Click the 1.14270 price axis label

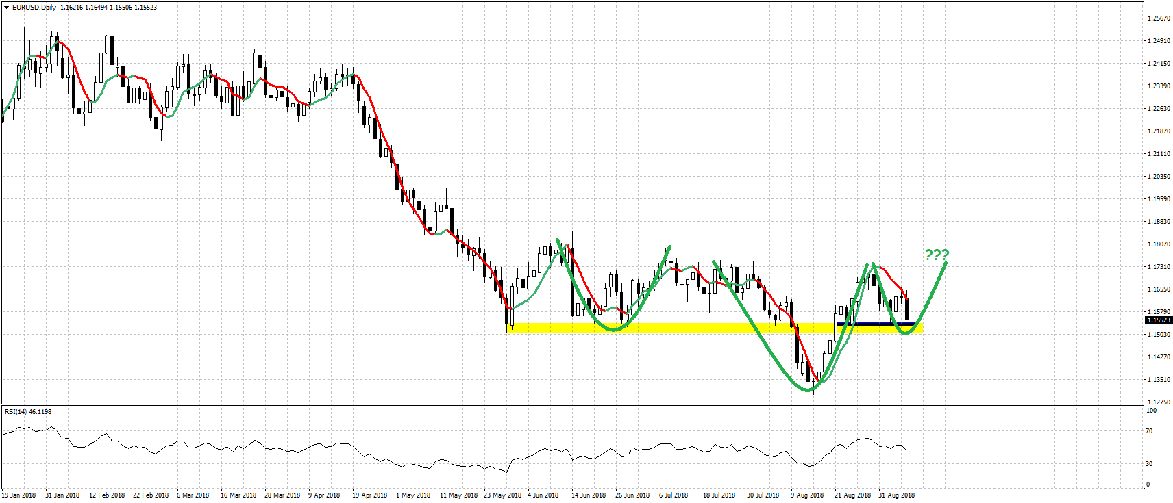(1159, 357)
